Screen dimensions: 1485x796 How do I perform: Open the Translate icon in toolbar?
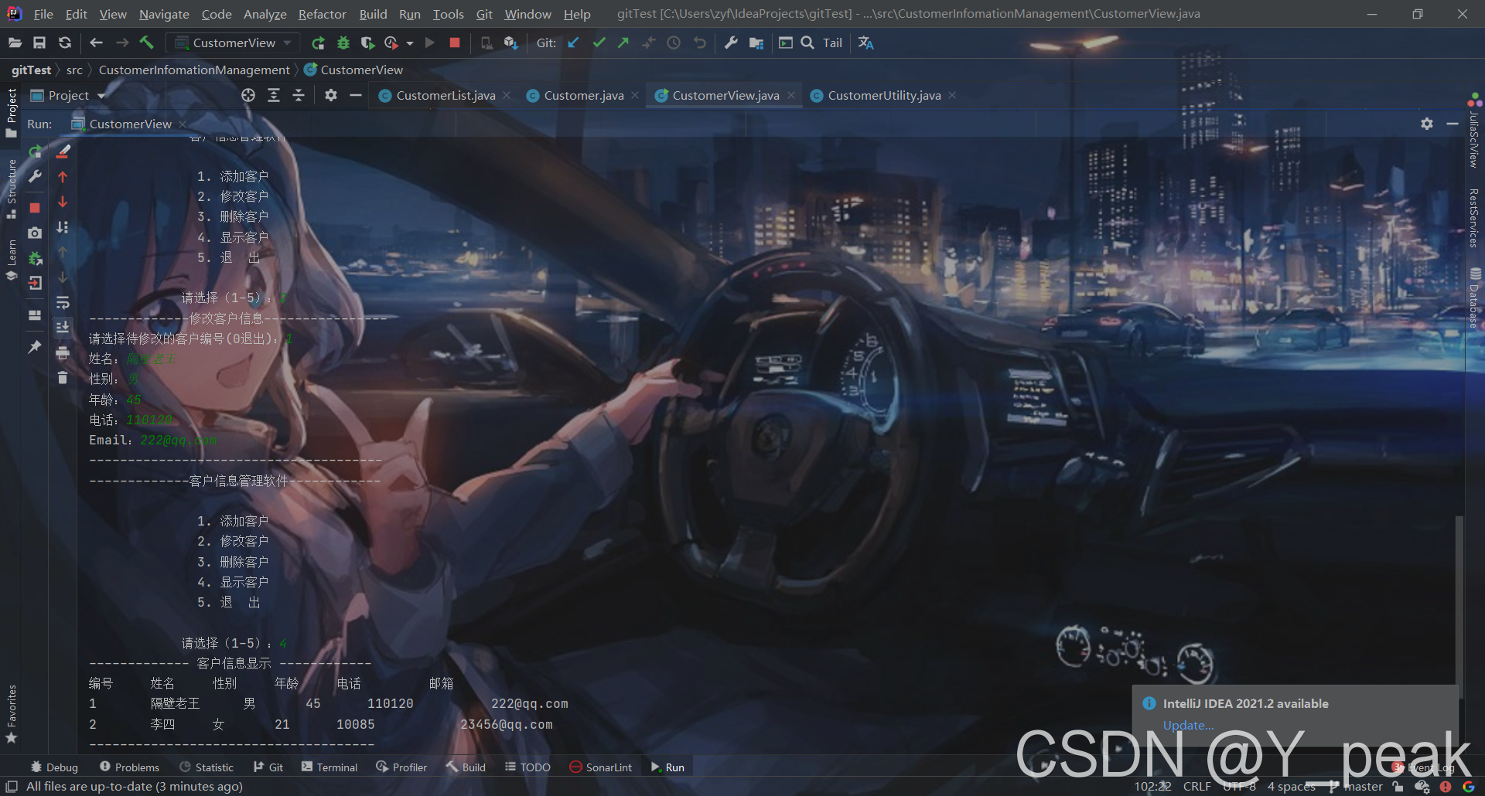click(865, 43)
